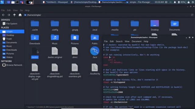Go to parent folder arrow
The height and width of the screenshot is (109, 195).
pyautogui.click(x=14, y=15)
